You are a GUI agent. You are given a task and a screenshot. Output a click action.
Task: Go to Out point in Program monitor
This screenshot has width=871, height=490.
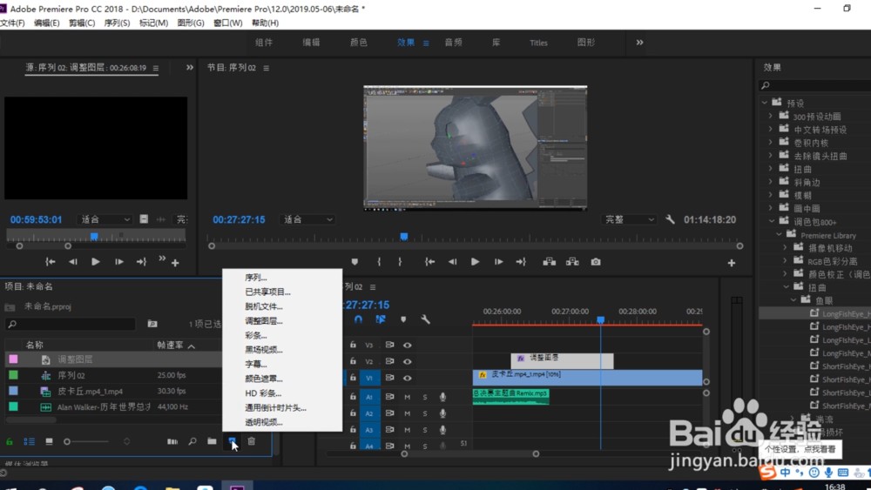tap(521, 262)
